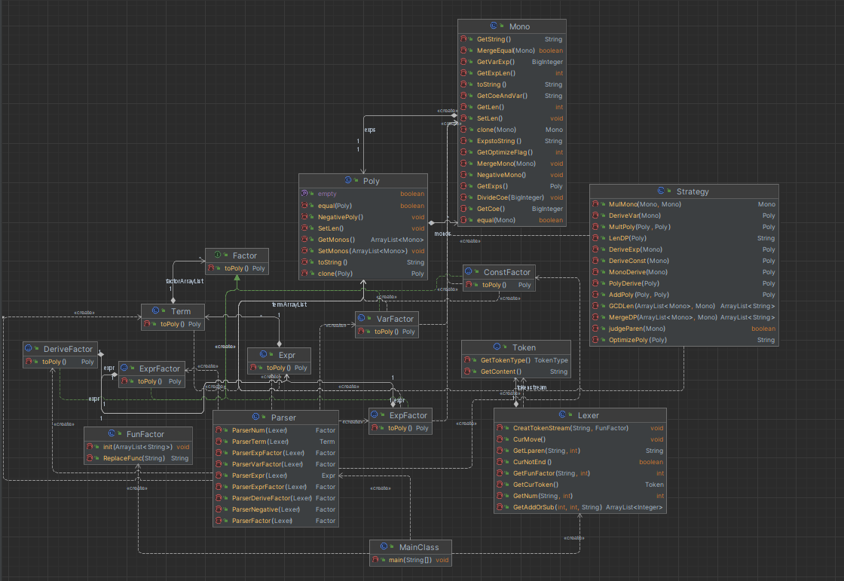Click the class icon beside Strategy header
The height and width of the screenshot is (581, 844).
click(x=661, y=191)
